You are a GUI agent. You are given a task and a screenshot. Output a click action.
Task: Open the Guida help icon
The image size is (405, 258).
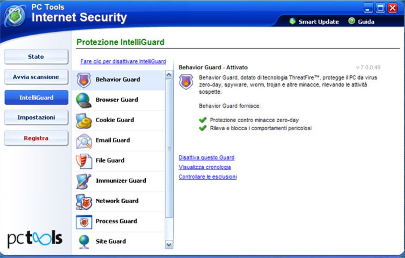click(352, 21)
